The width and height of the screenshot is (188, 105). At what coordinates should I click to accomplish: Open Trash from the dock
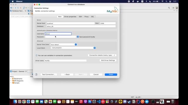click(173, 101)
